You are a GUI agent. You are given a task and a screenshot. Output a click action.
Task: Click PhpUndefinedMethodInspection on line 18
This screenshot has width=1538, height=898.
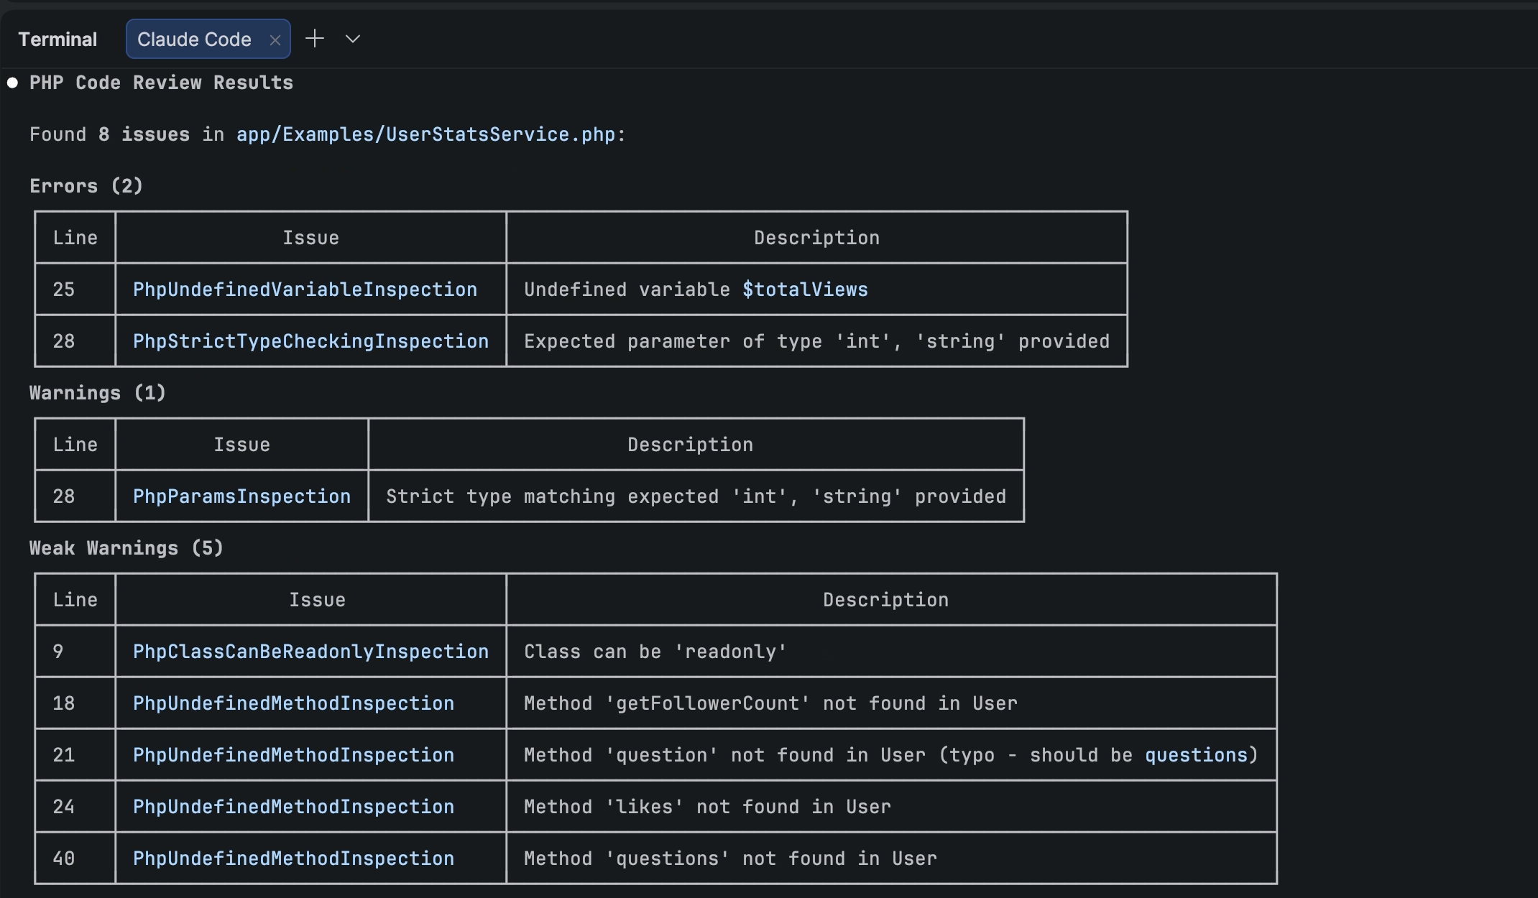[x=293, y=703]
